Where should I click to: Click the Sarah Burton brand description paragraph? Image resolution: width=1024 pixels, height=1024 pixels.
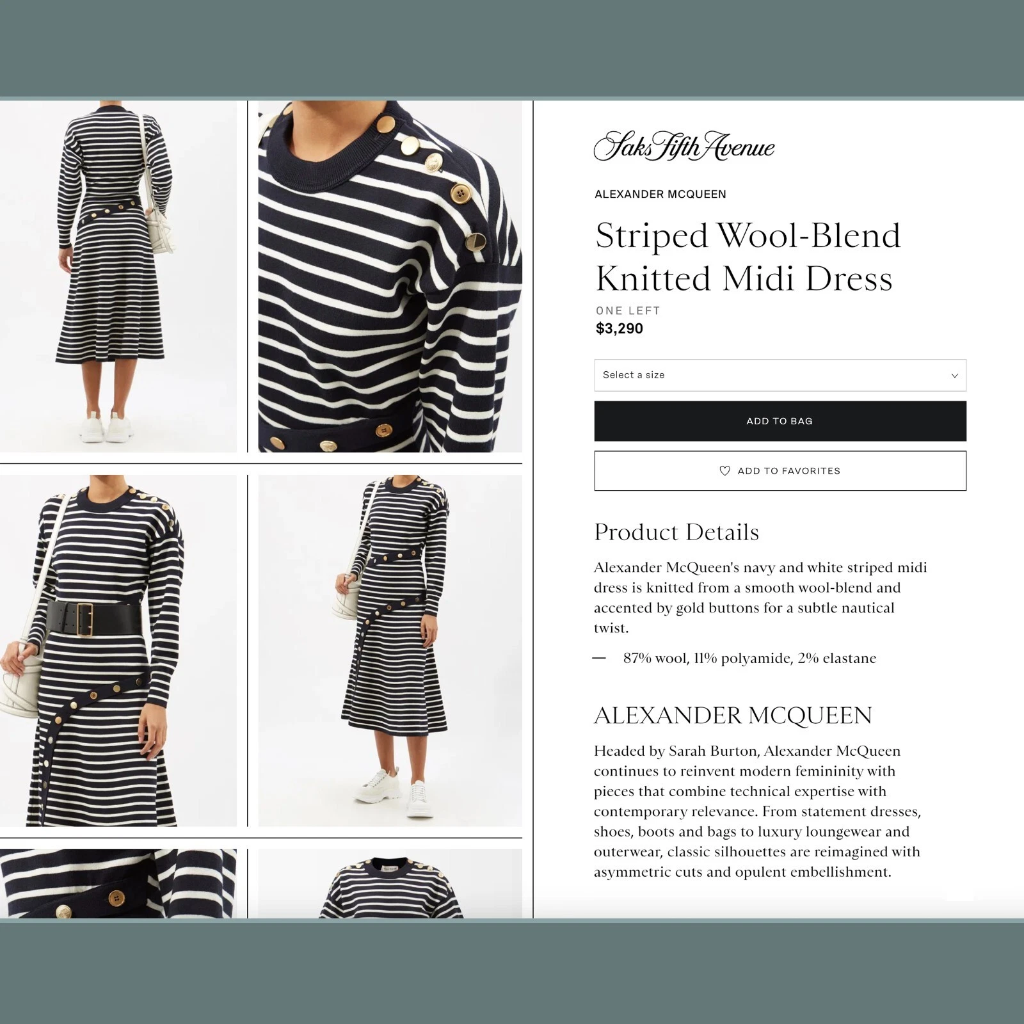(x=758, y=812)
